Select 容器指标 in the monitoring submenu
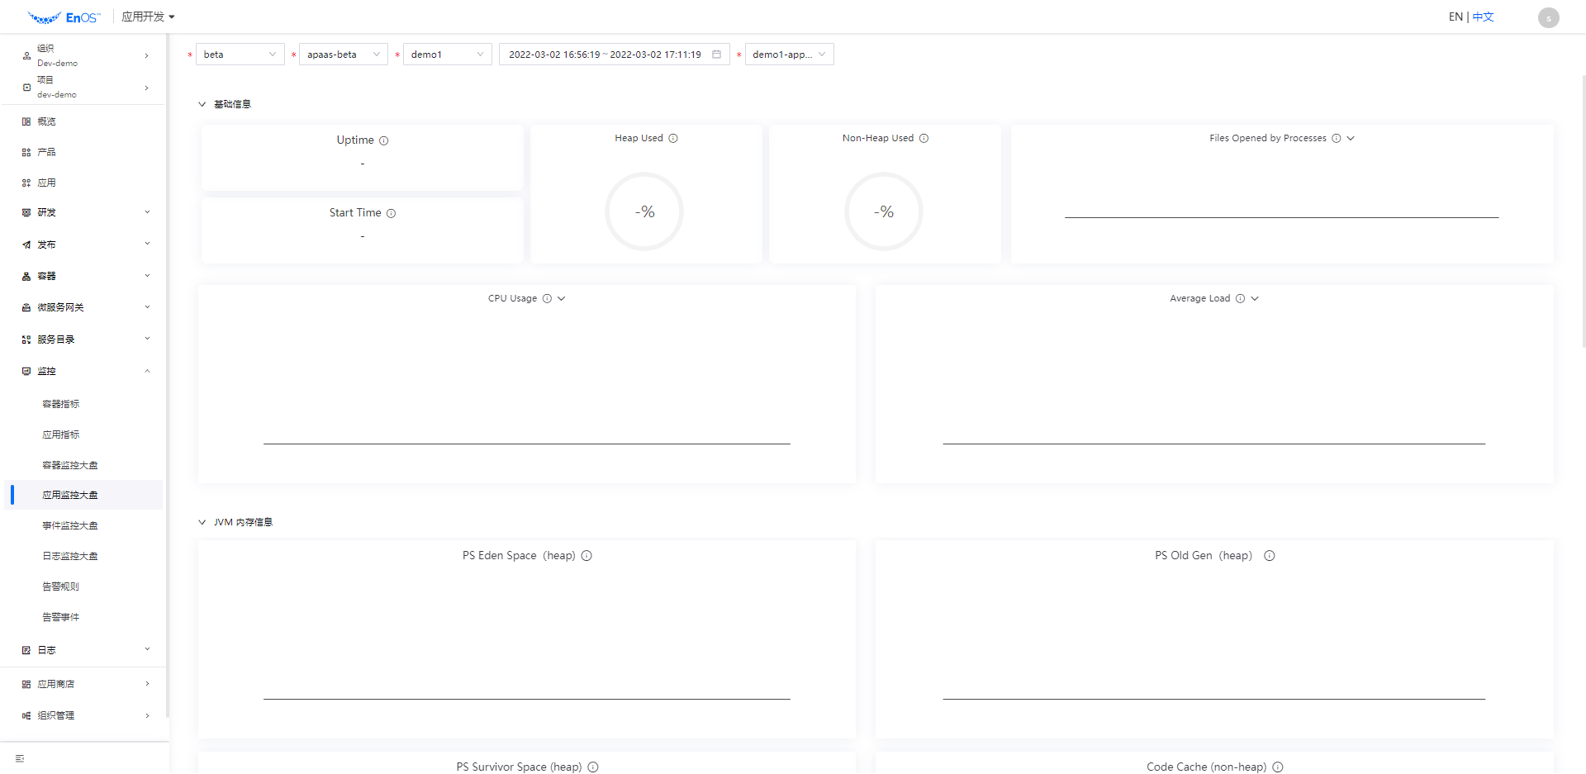 (60, 404)
